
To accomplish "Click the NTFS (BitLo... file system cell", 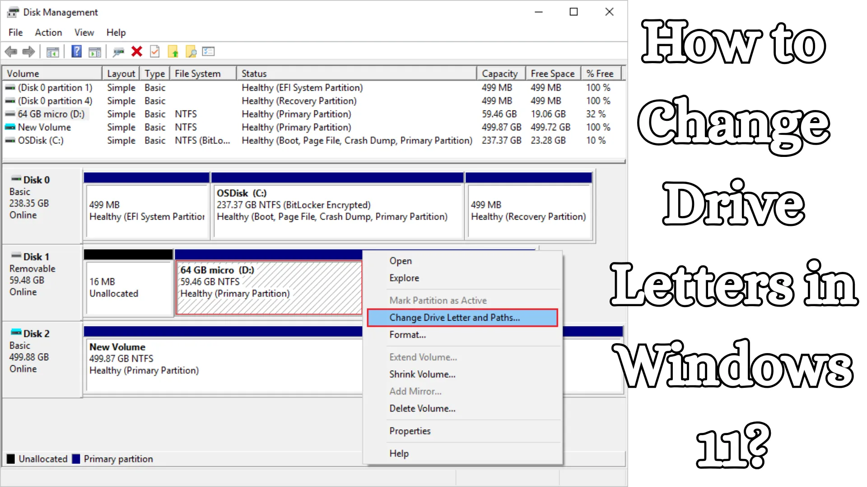I will pos(202,140).
